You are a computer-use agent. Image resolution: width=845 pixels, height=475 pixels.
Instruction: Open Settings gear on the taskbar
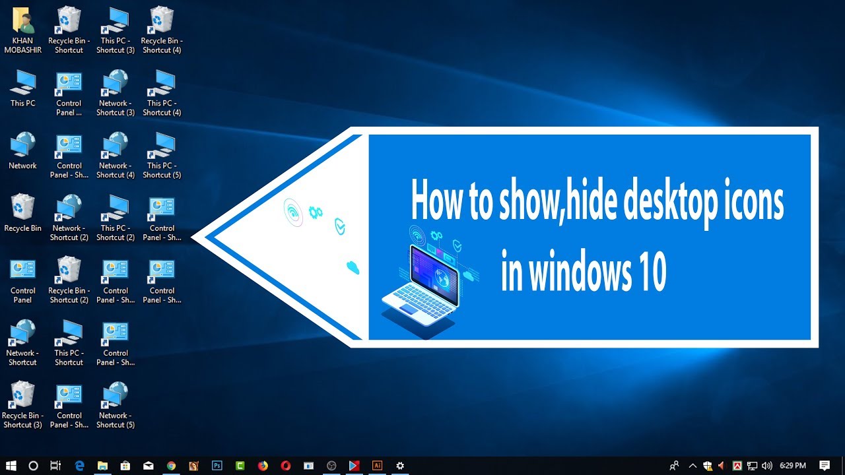400,465
